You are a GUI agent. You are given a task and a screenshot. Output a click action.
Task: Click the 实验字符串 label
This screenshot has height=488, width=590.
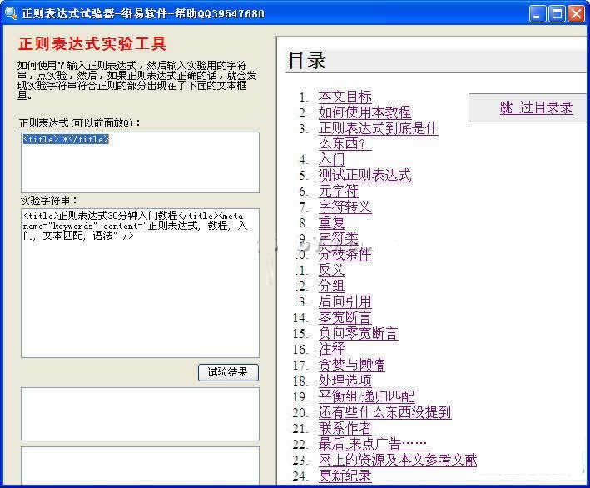[49, 201]
